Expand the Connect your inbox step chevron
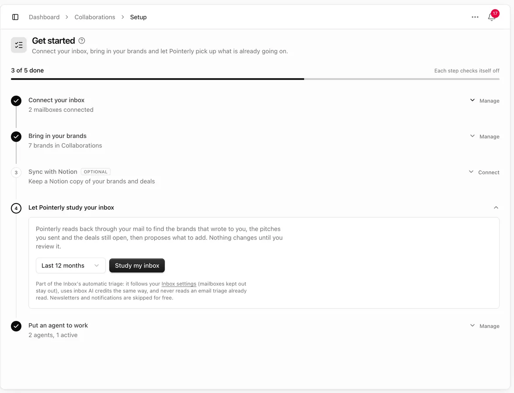 (x=472, y=100)
